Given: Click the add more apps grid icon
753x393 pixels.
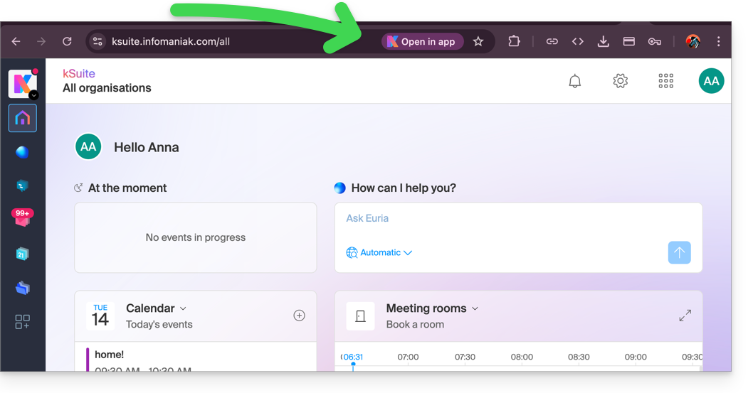Looking at the screenshot, I should [x=22, y=322].
